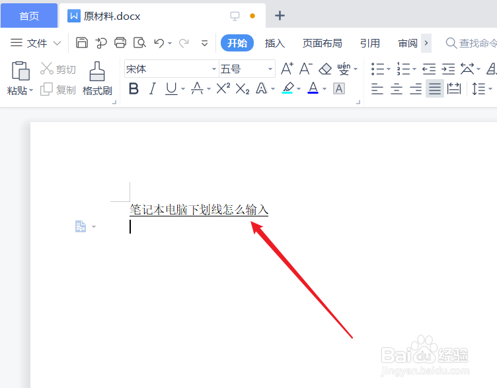Open the 审阅 ribbon tab
The height and width of the screenshot is (388, 497).
pyautogui.click(x=408, y=43)
